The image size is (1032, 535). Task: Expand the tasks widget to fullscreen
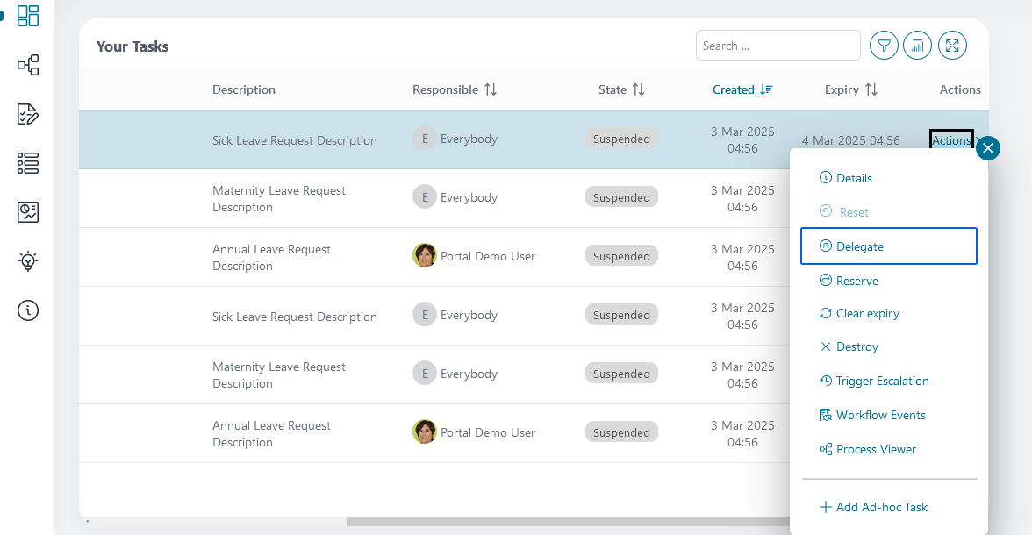pyautogui.click(x=952, y=46)
